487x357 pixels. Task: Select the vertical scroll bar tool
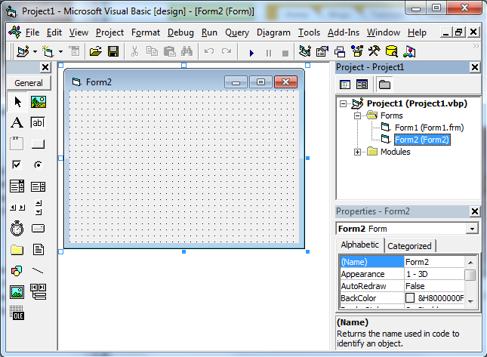pyautogui.click(x=39, y=208)
